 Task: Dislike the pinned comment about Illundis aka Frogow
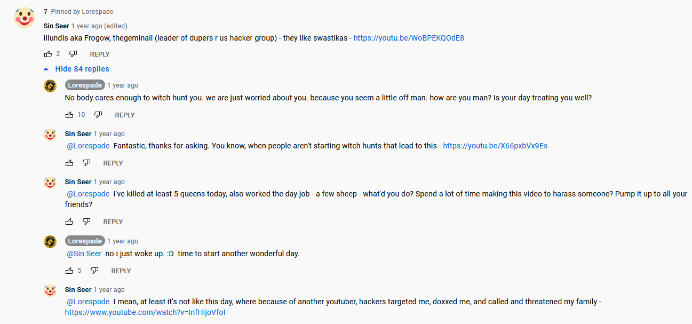click(x=73, y=54)
